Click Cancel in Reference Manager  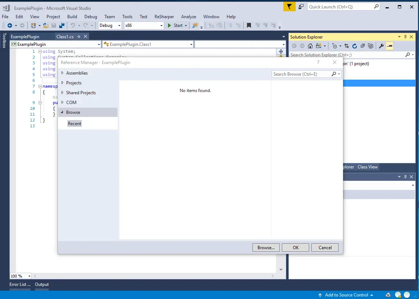coord(325,248)
